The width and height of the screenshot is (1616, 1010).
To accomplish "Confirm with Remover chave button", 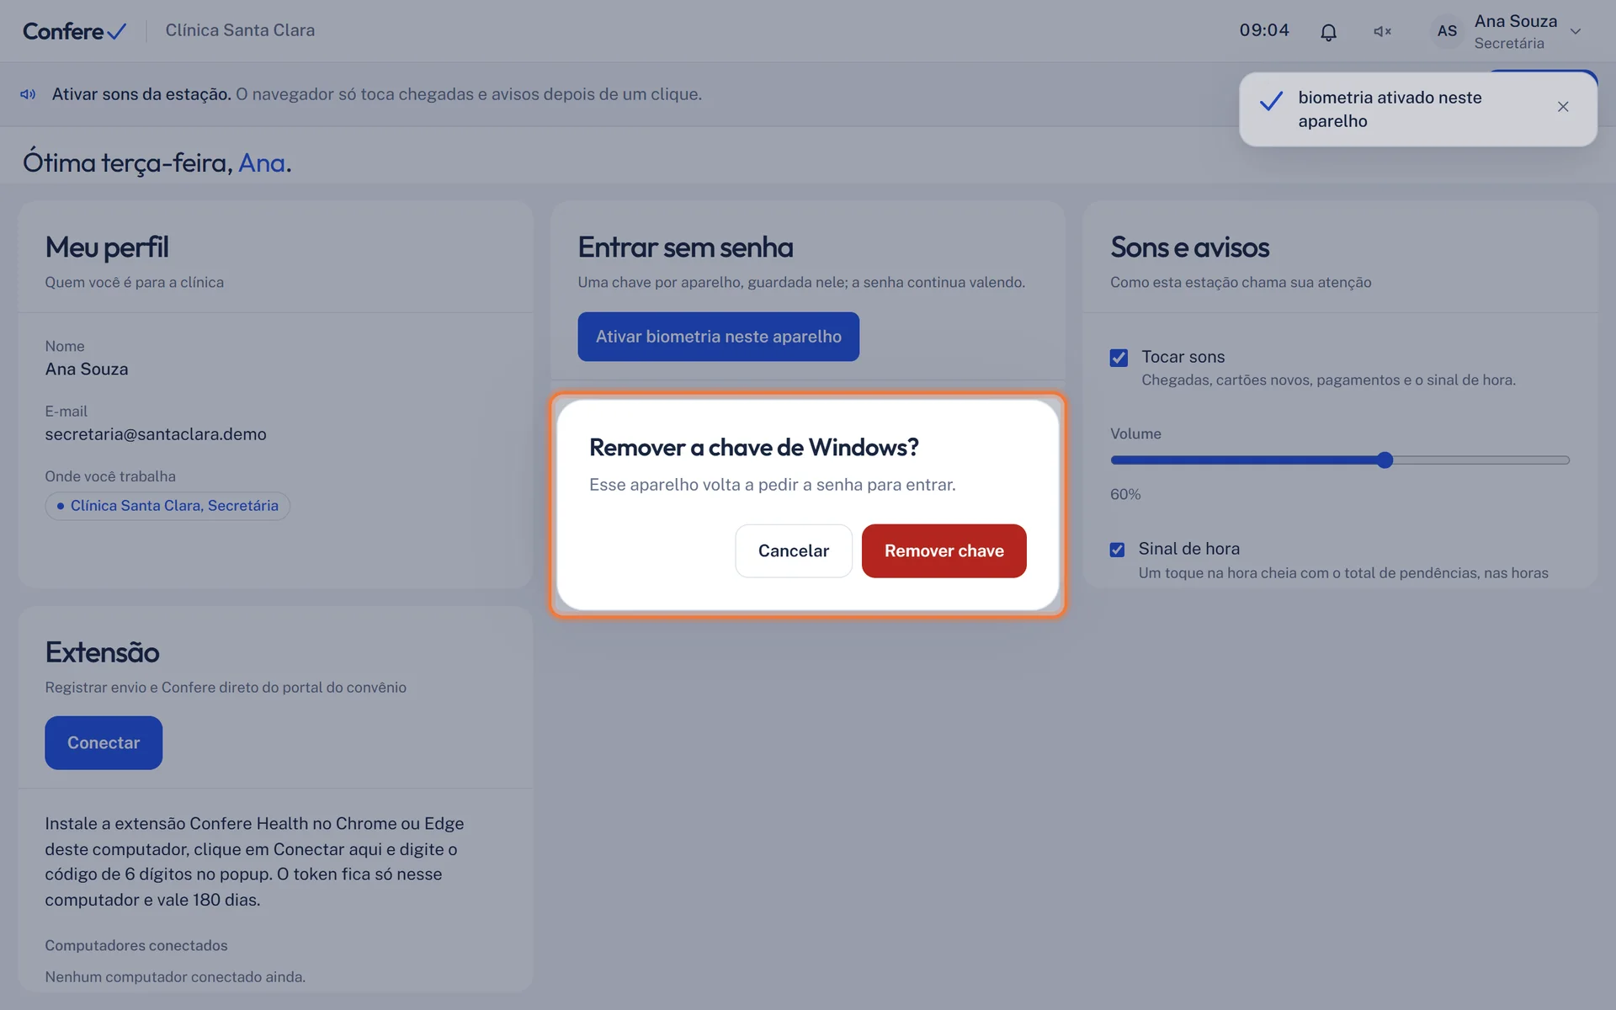I will coord(944,551).
